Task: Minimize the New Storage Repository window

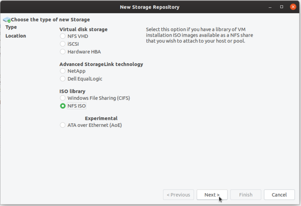Action: 270,7
